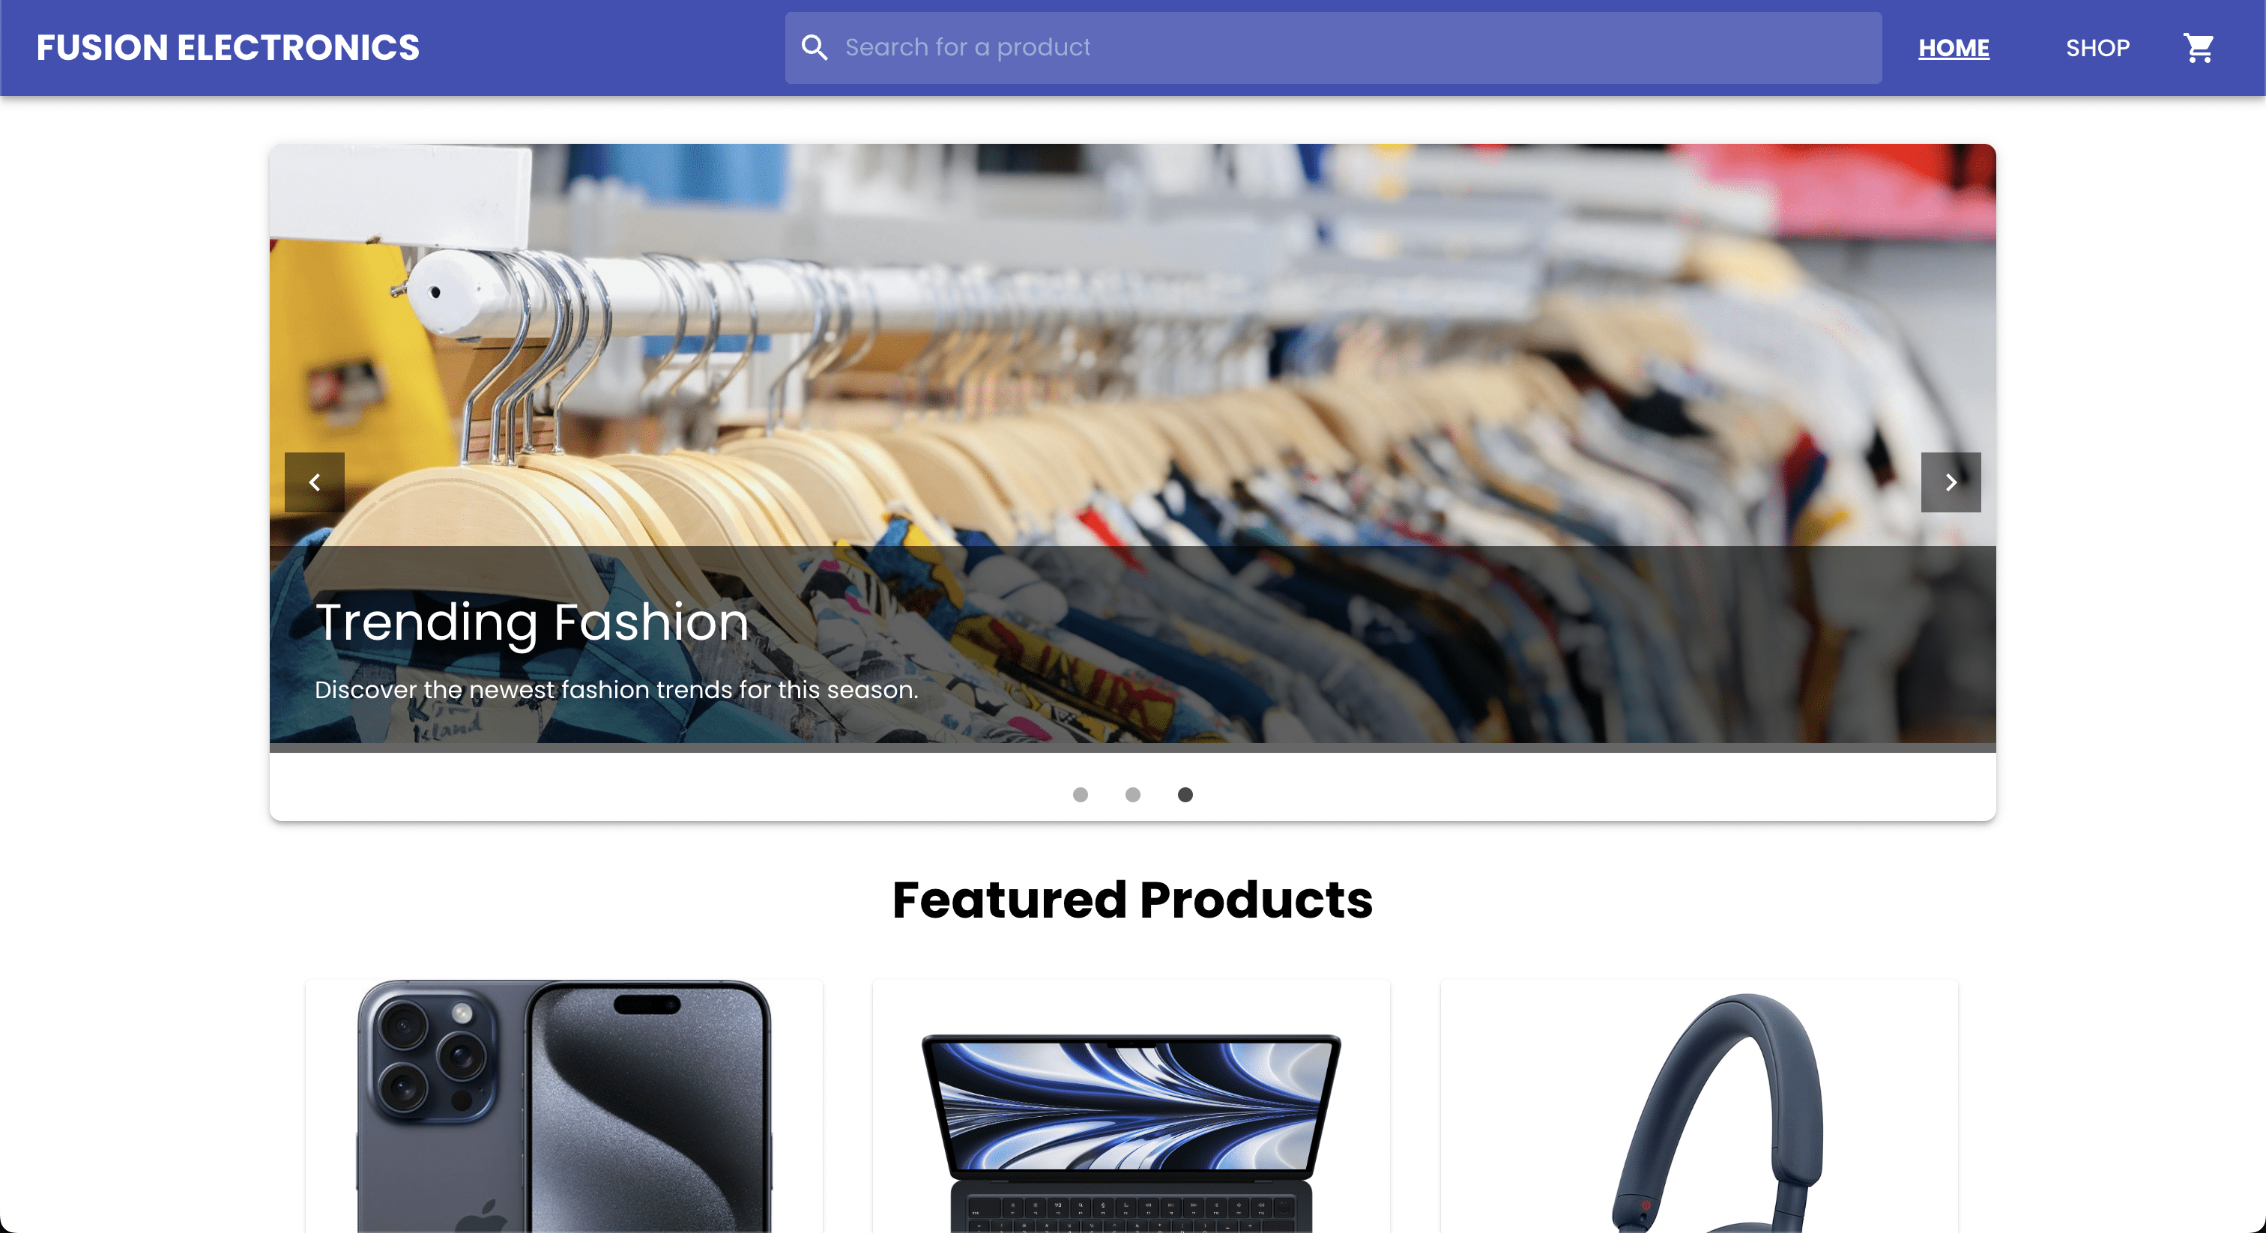Click the Trending Fashion banner image

coord(1132,448)
